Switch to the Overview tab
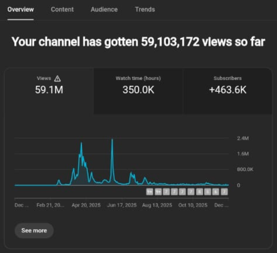The height and width of the screenshot is (253, 277). tap(21, 9)
